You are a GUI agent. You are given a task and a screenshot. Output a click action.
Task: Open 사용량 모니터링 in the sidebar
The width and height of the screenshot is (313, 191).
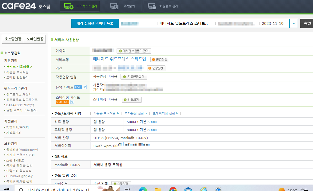(x=17, y=72)
